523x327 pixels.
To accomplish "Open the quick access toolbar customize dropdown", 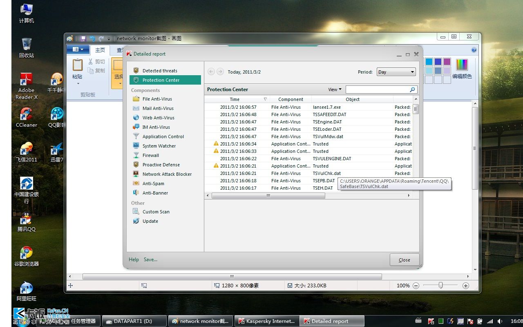I will (109, 39).
